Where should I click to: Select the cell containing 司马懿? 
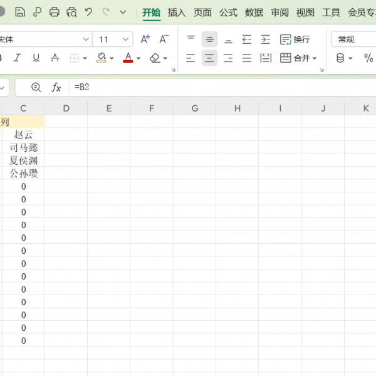(x=23, y=147)
